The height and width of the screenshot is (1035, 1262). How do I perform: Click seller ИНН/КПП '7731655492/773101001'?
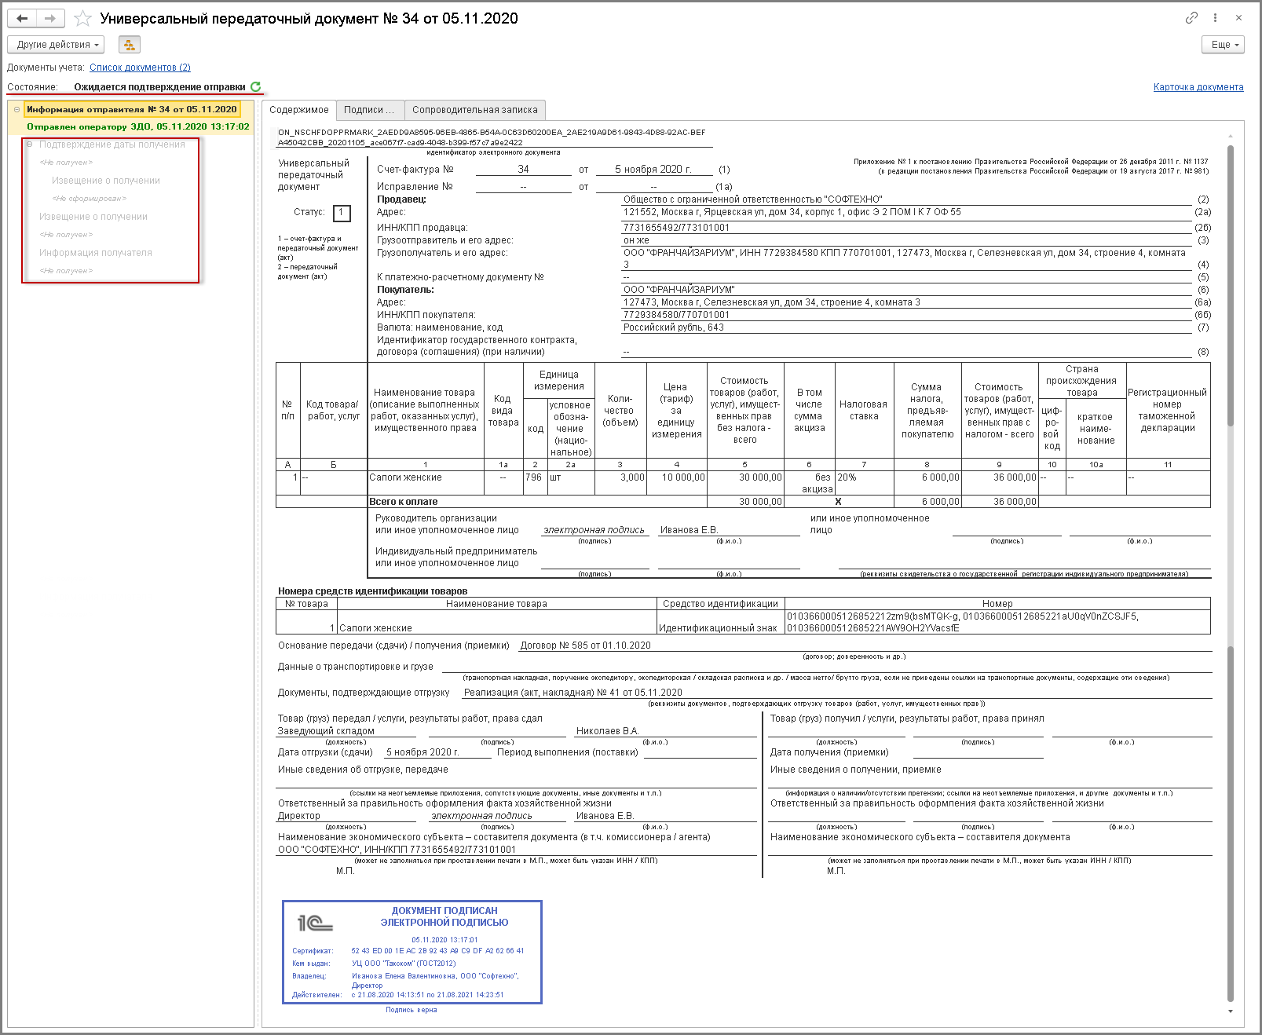click(x=676, y=228)
